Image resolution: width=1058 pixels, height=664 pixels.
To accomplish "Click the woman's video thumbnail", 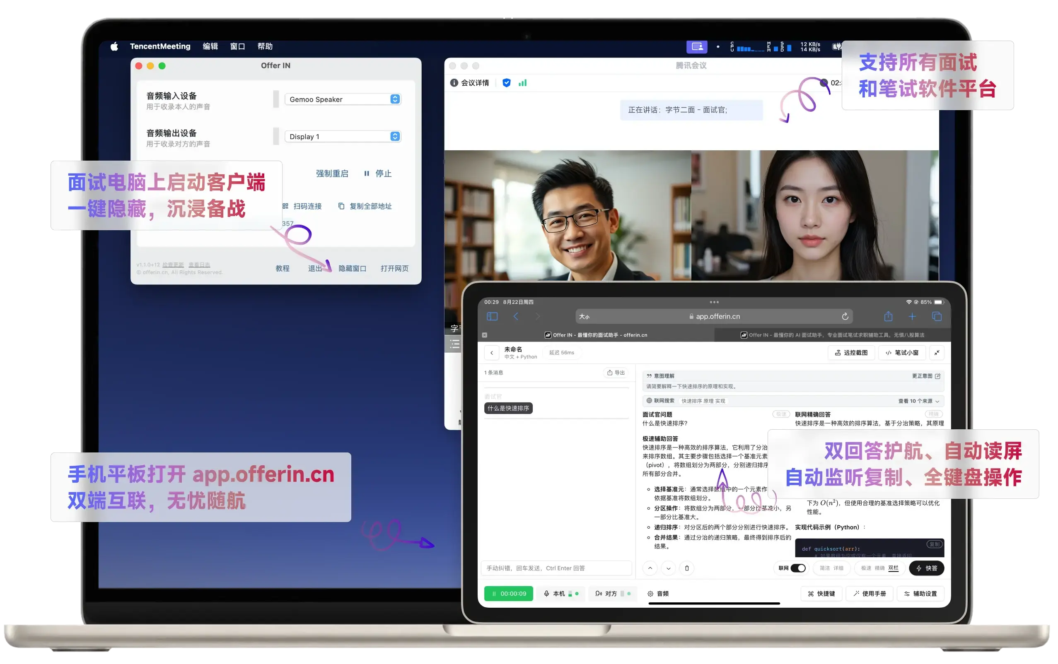I will tap(815, 215).
